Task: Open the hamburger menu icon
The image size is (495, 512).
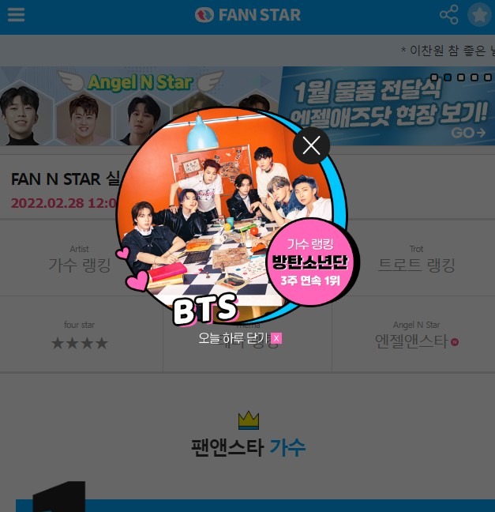Action: click(16, 15)
